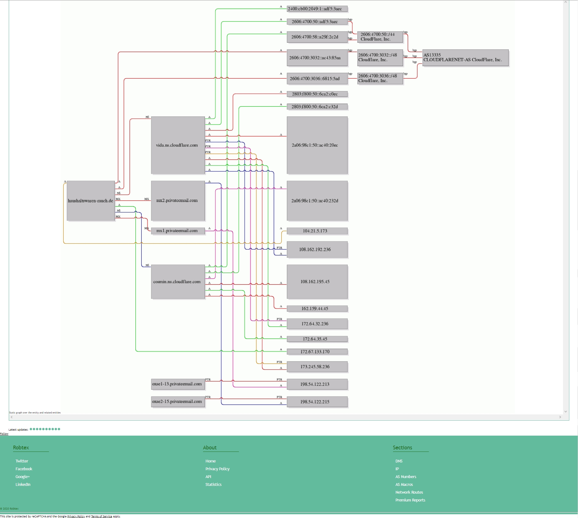This screenshot has height=518, width=578.
Task: Click the 172.67.133.170 IP node
Action: (x=317, y=352)
